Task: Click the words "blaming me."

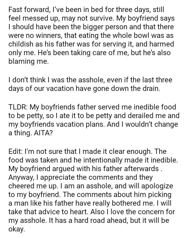Action: click(28, 61)
